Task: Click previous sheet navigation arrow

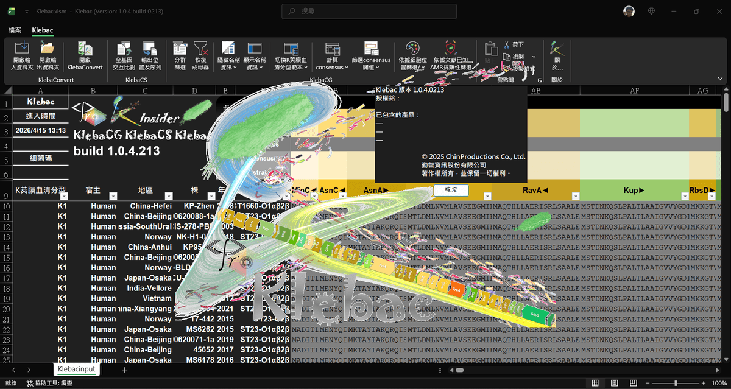Action: (13, 370)
